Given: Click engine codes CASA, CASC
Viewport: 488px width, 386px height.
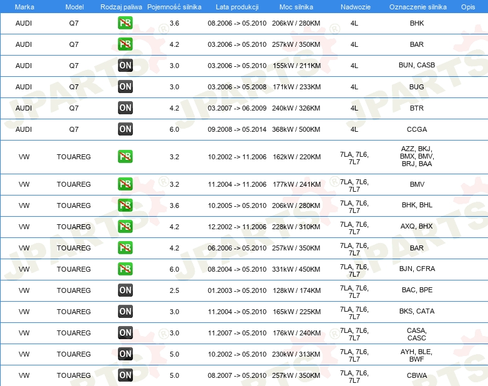Looking at the screenshot, I should pos(417,334).
